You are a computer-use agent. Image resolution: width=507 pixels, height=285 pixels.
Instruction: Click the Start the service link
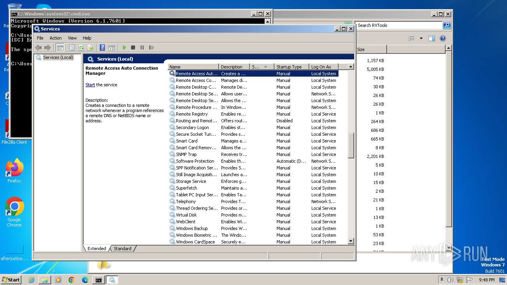coord(90,85)
